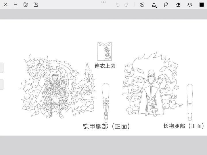Close the canvas with the X icon
The image size is (207, 155).
click(5, 5)
